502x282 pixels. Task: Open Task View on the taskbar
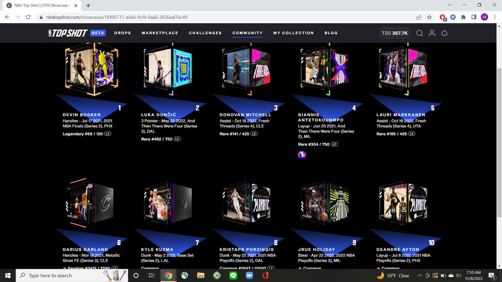[151, 276]
